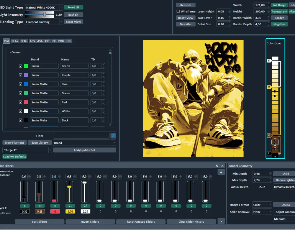Close the Color Sliders panel
Screen dimensions: 295x230
pos(222,166)
